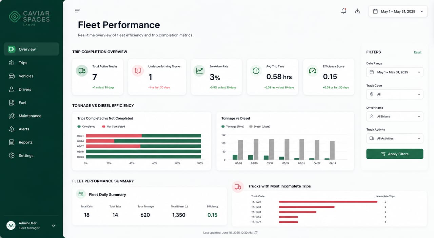Viewport: 434px width, 238px height.
Task: Open the Fuel section label
Action: tap(22, 103)
